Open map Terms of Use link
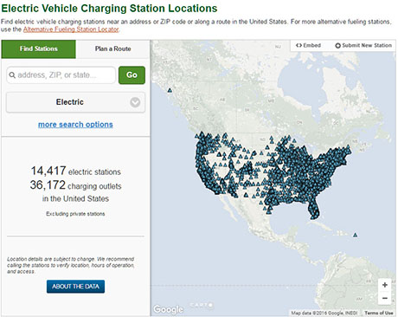The height and width of the screenshot is (317, 398). tap(379, 313)
